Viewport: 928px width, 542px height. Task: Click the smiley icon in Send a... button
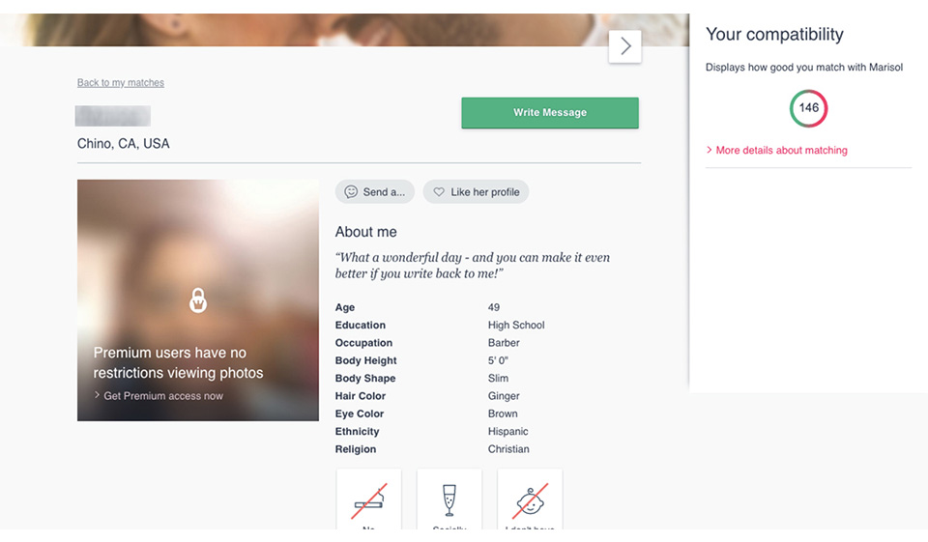351,192
